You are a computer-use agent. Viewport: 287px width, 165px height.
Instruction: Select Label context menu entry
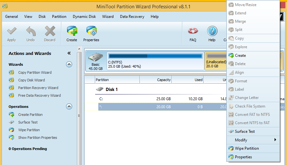click(253, 89)
